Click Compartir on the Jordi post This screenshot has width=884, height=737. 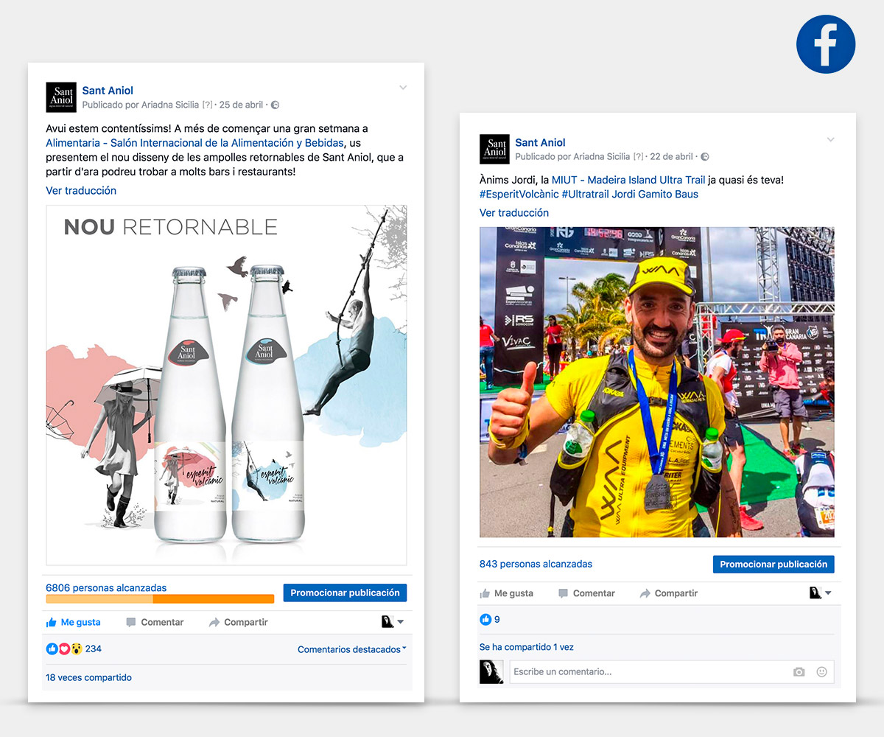(x=668, y=593)
